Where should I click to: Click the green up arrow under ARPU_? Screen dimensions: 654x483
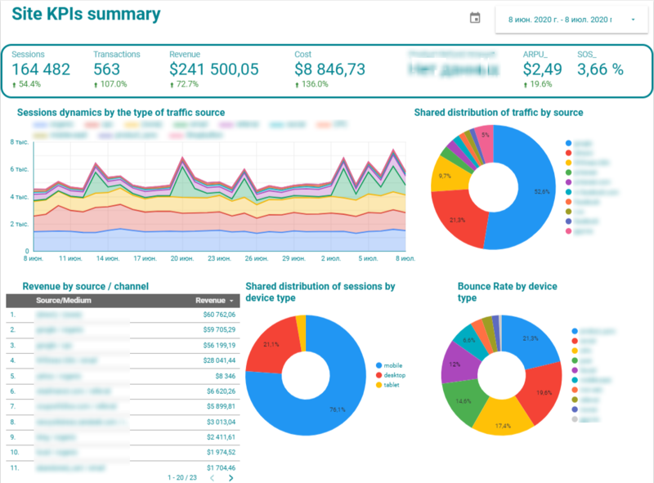click(x=526, y=84)
